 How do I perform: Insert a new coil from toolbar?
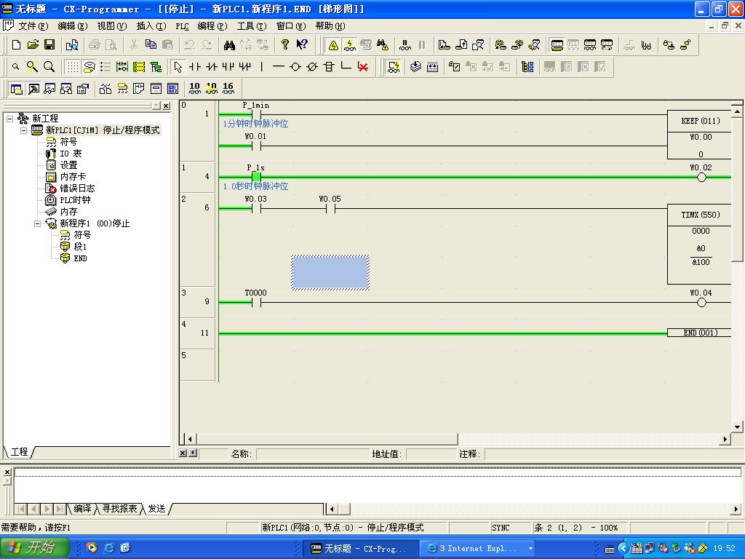click(295, 67)
